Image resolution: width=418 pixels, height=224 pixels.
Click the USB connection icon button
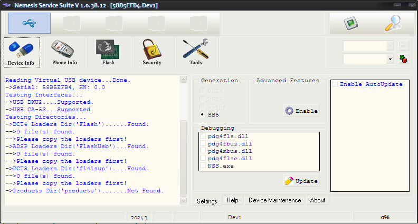click(30, 23)
